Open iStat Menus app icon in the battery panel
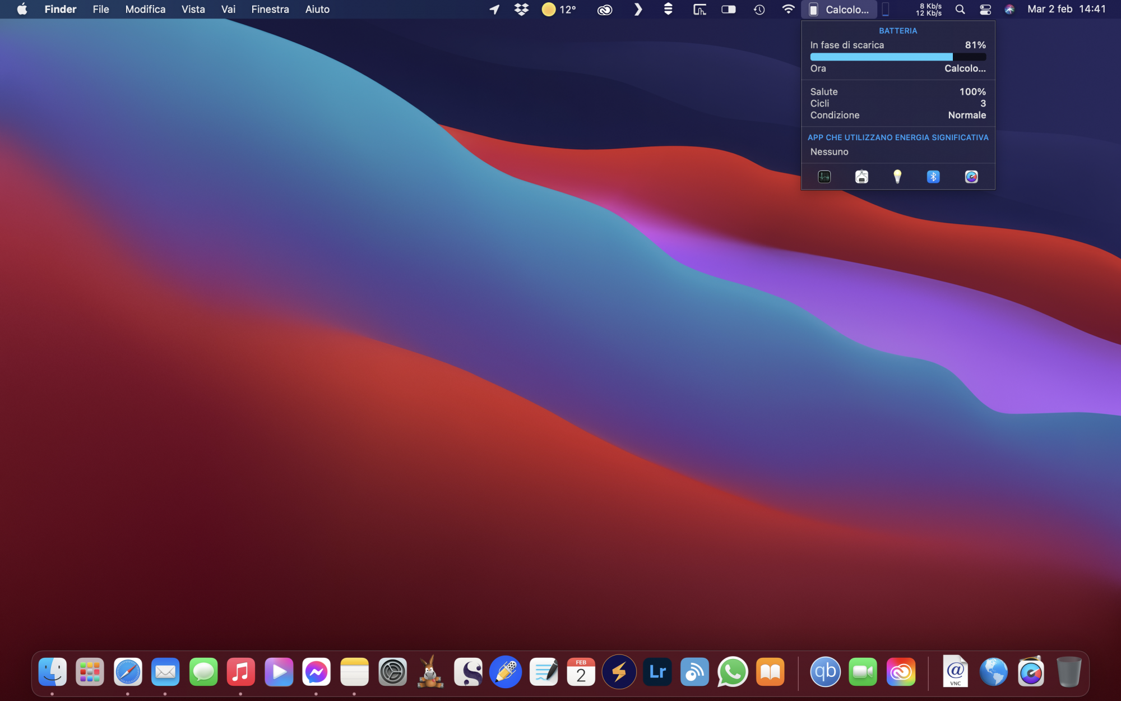This screenshot has height=701, width=1121. (971, 177)
